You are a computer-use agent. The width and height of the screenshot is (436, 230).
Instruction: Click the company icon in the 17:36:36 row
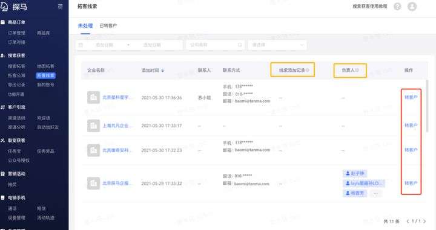[x=93, y=97]
